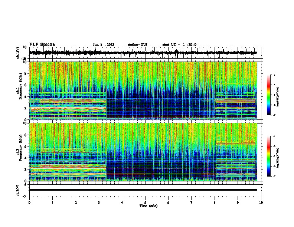Click the 'Time (min)' axis label

pyautogui.click(x=148, y=206)
